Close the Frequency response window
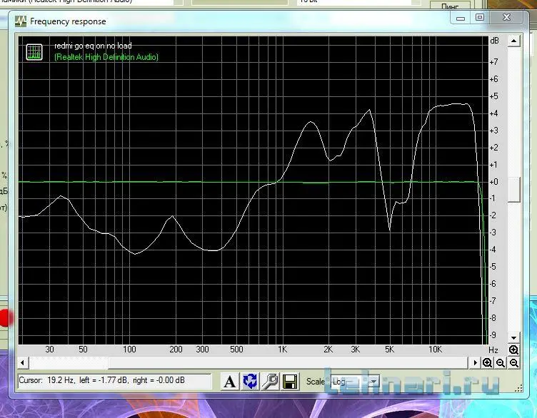537x418 pixels. (507, 17)
